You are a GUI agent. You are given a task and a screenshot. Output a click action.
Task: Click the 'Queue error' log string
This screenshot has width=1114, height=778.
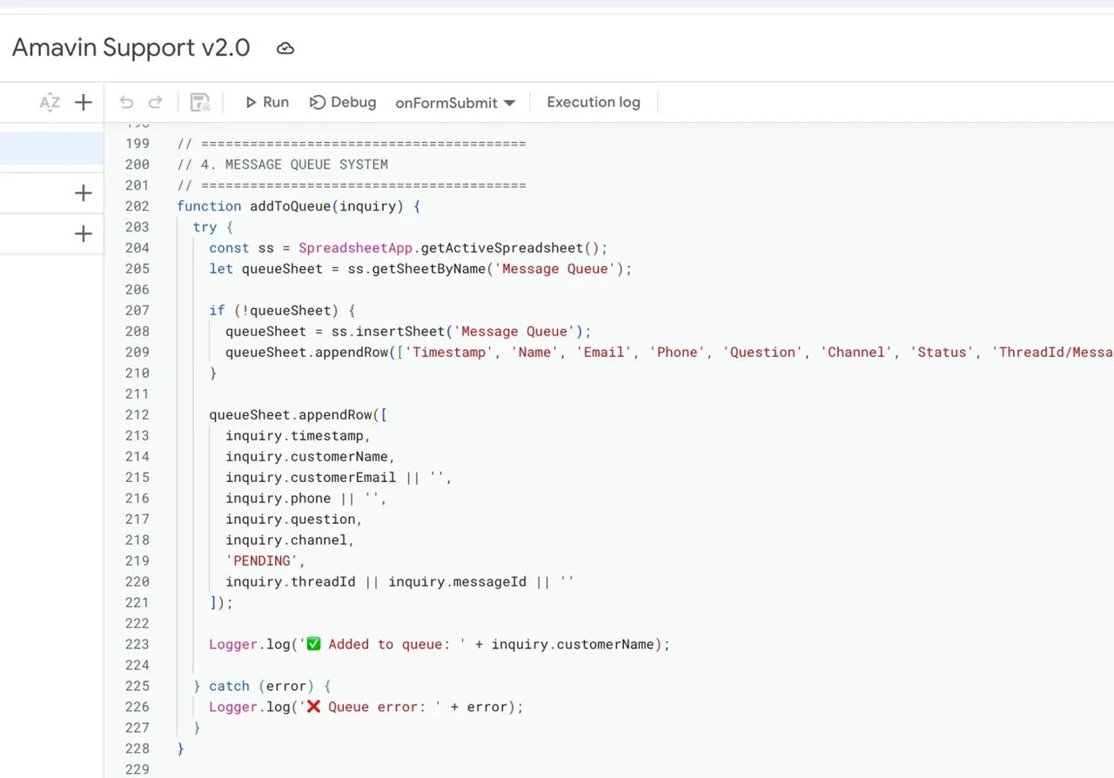pyautogui.click(x=371, y=708)
